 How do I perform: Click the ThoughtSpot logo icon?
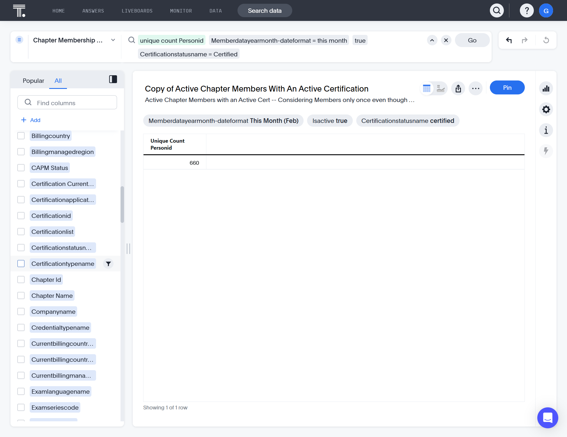19,11
